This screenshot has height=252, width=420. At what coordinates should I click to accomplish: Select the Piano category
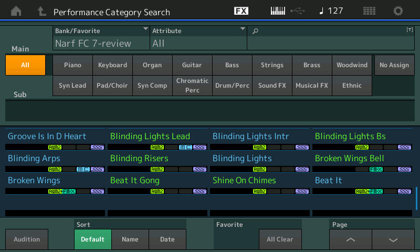pyautogui.click(x=72, y=65)
